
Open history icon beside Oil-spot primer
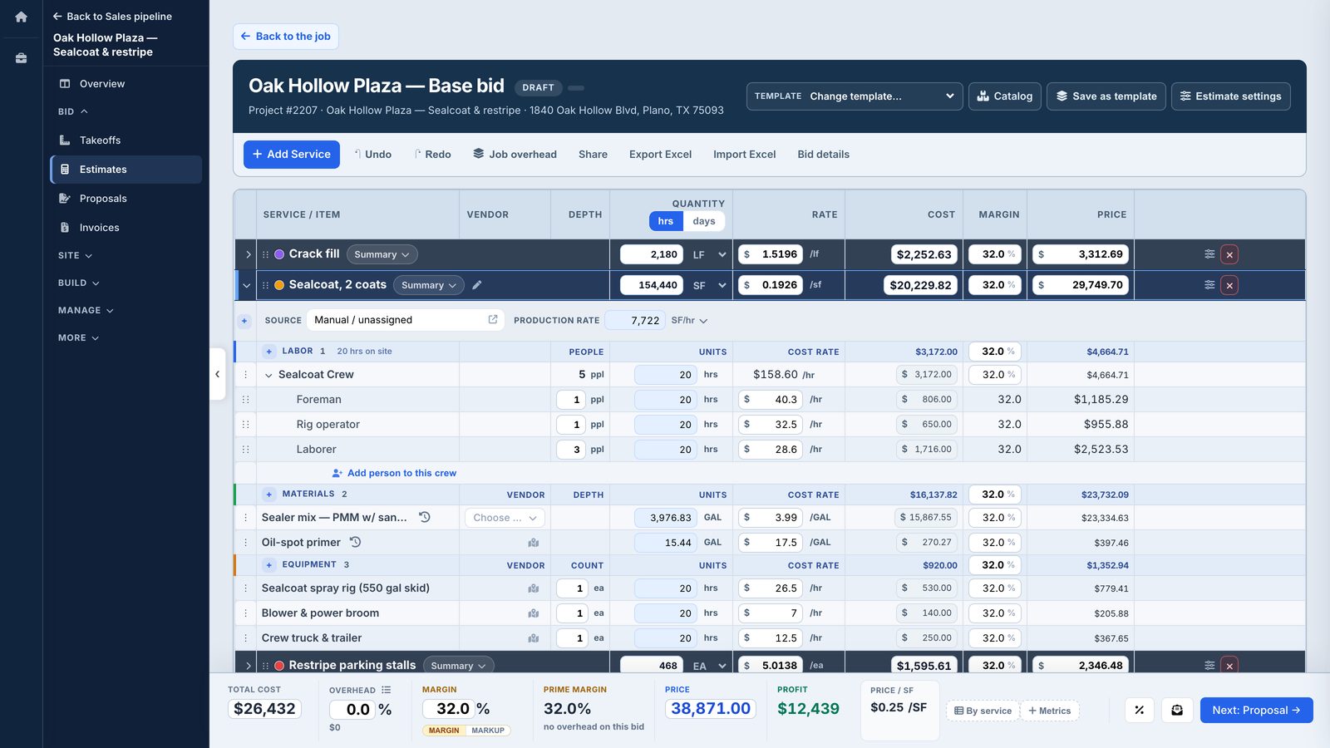356,542
